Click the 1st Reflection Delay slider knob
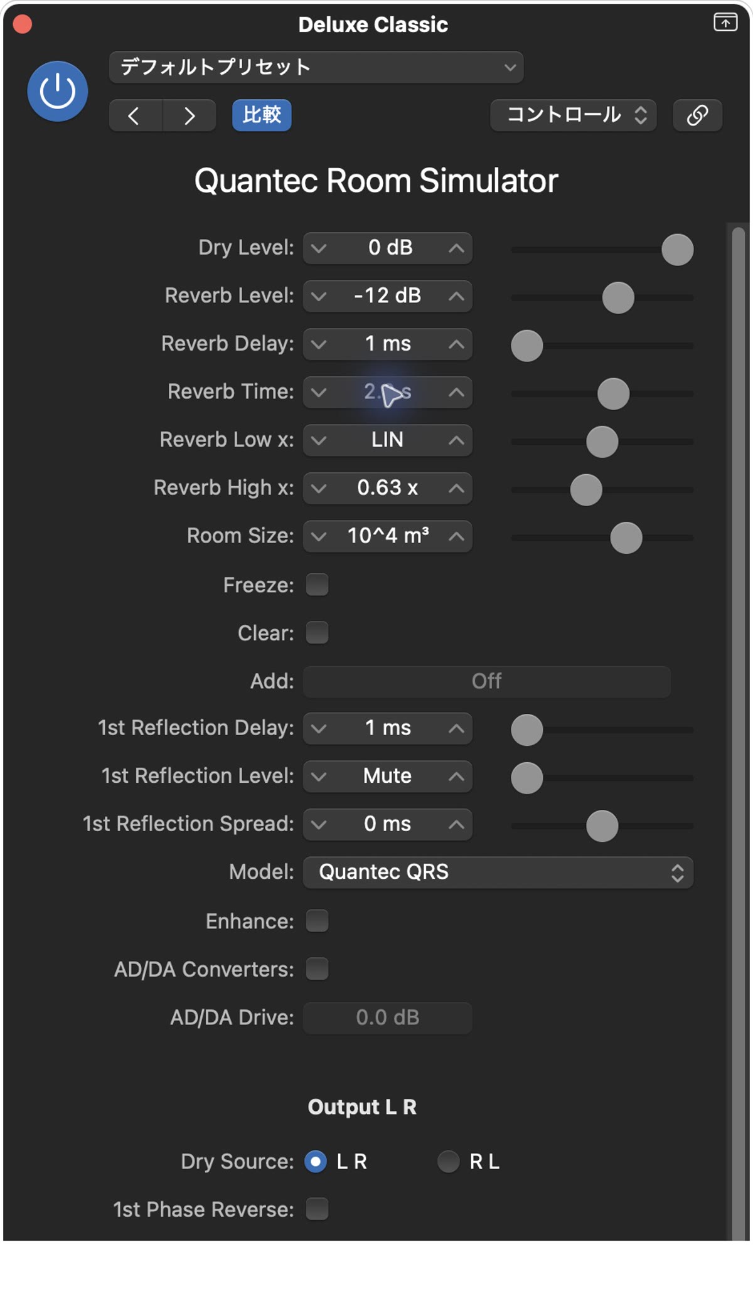The image size is (753, 1316). (527, 730)
